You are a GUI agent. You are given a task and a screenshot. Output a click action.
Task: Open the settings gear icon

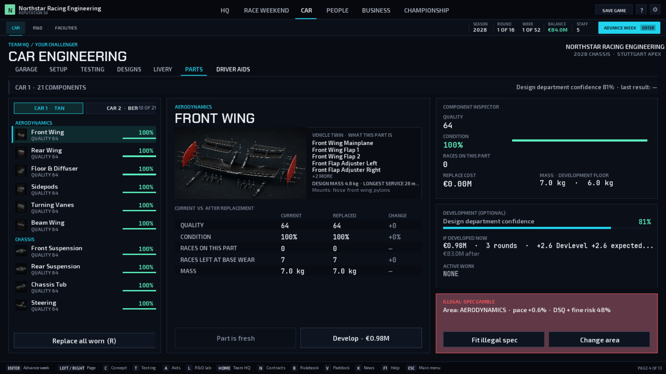click(x=655, y=10)
